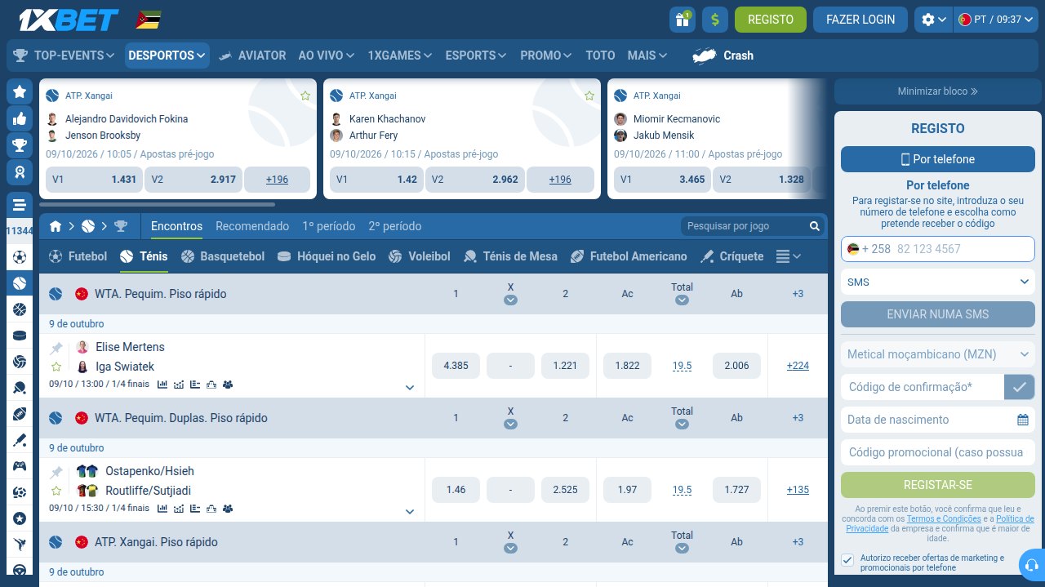Switch to the Recomendado tab

pos(252,226)
